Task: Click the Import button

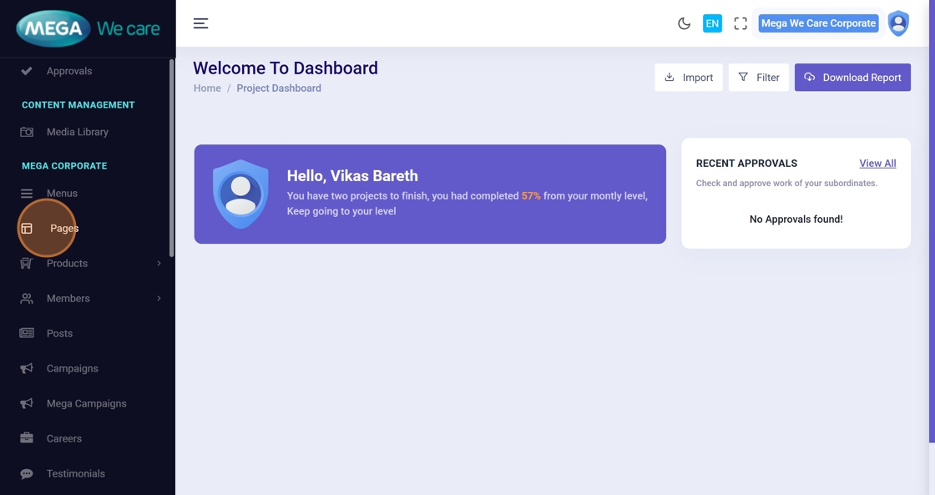Action: pyautogui.click(x=689, y=78)
